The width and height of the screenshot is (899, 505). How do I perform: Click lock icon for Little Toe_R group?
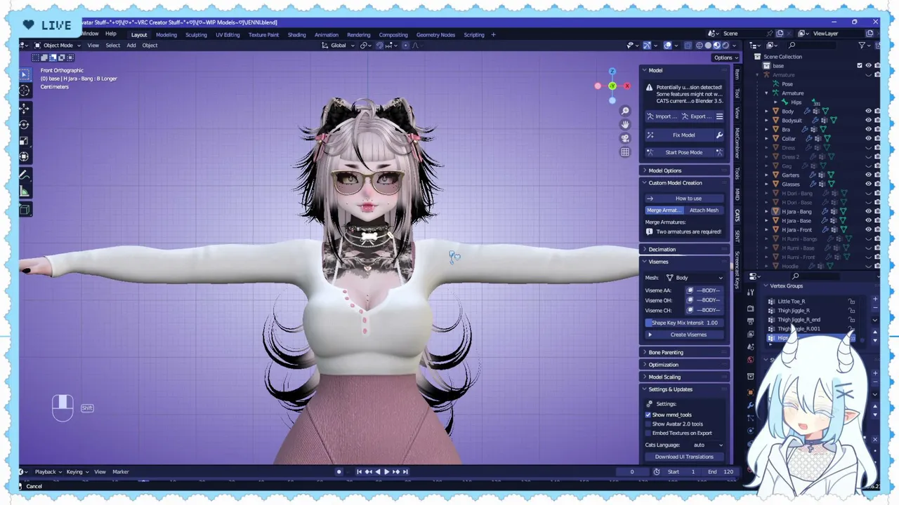[852, 302]
